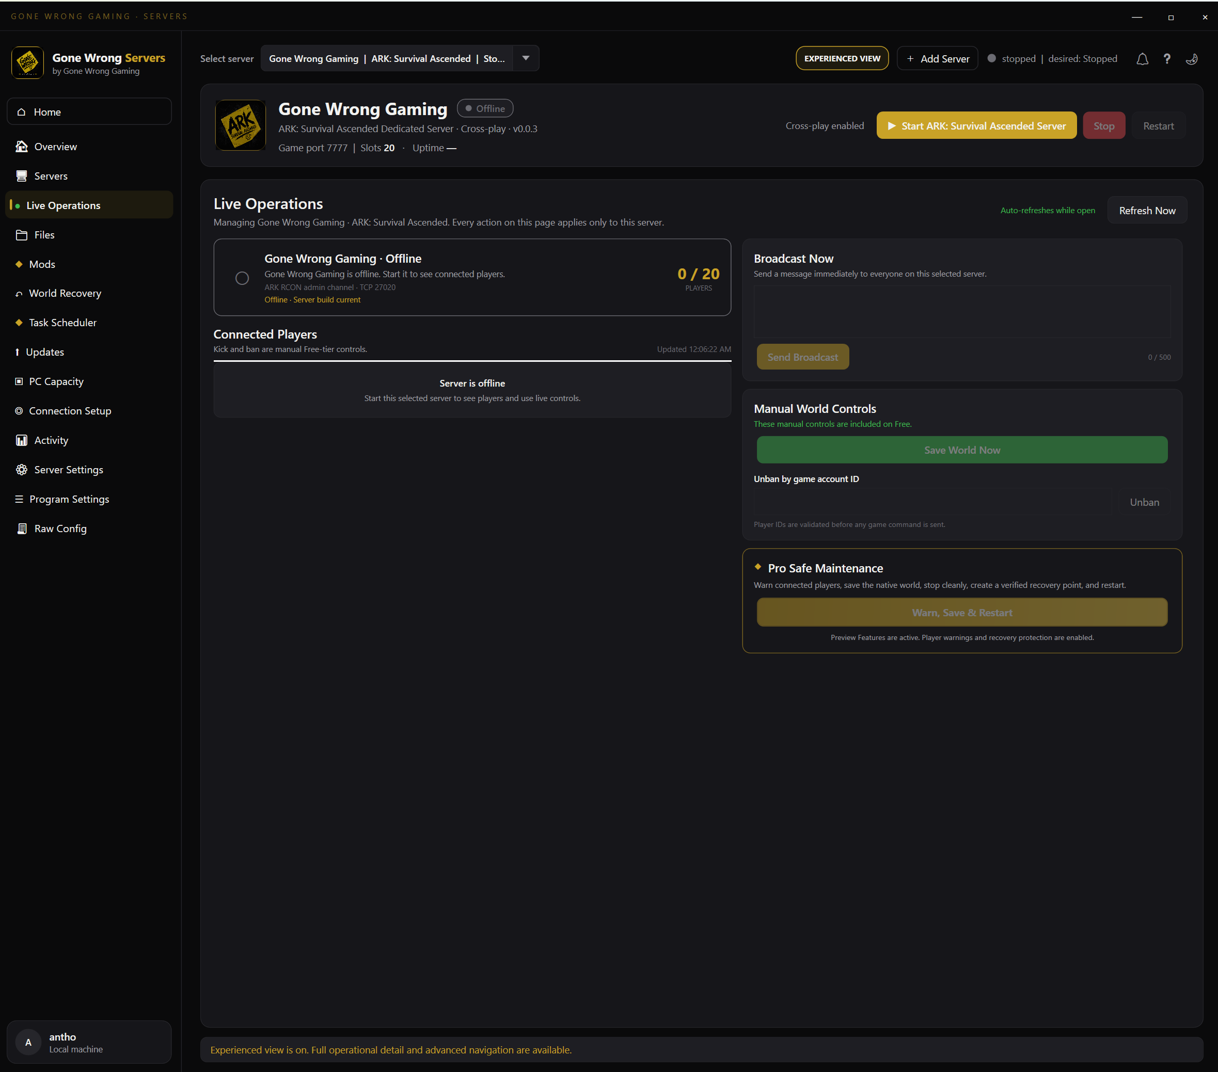Click the Overview sidebar icon
Screen dimensions: 1218x1072
pyautogui.click(x=22, y=147)
